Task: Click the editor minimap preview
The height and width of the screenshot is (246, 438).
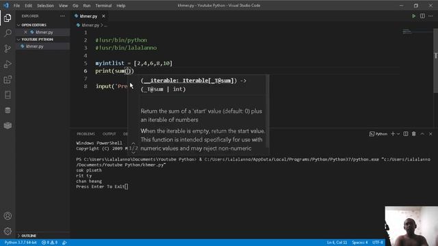Action: [417, 32]
